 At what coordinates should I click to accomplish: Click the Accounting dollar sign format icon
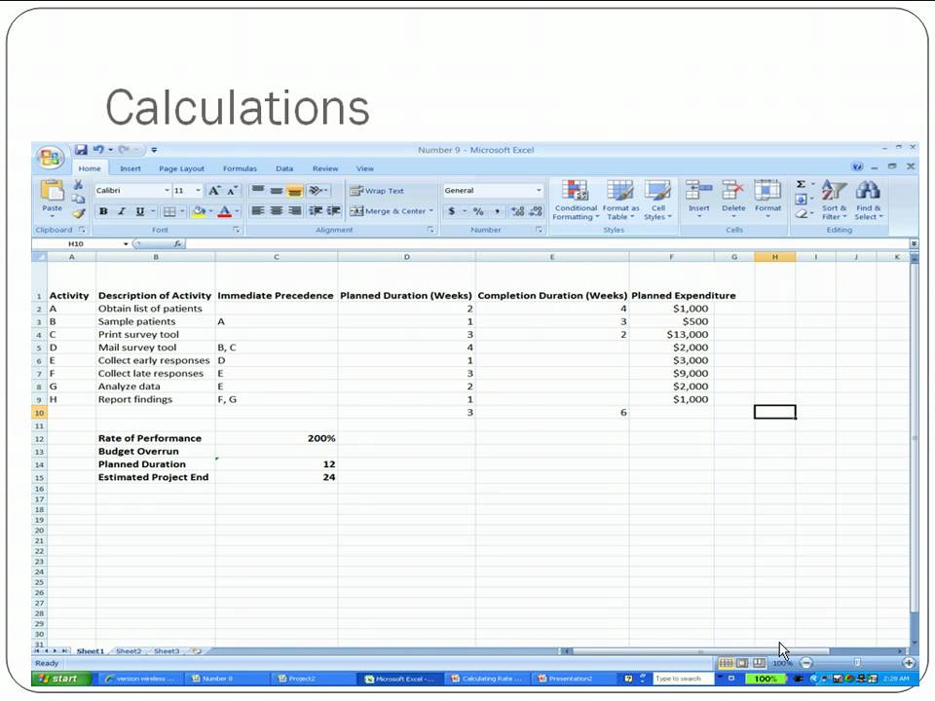tap(451, 211)
